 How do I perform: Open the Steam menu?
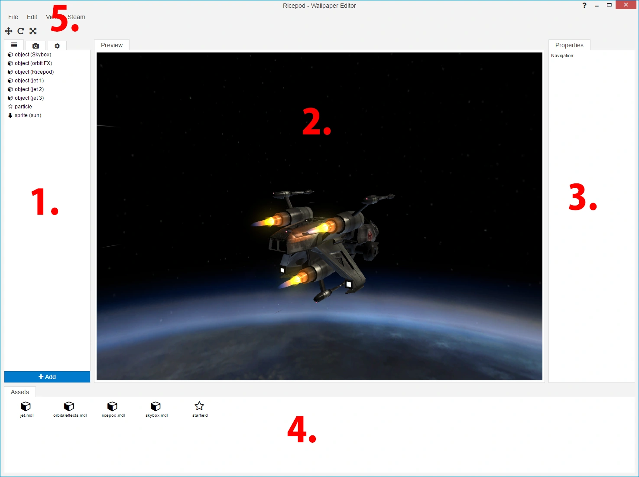tap(76, 17)
